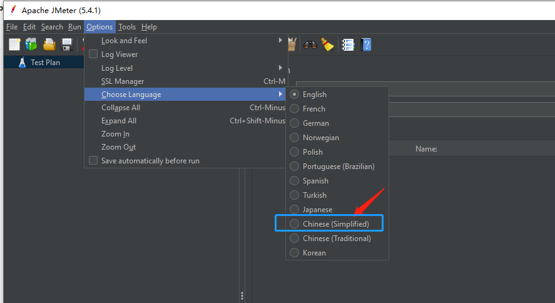Open the Help menu

click(x=149, y=27)
